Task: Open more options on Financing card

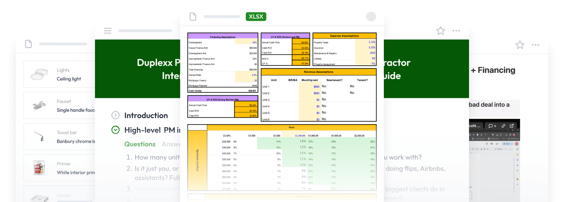Action: pyautogui.click(x=535, y=45)
